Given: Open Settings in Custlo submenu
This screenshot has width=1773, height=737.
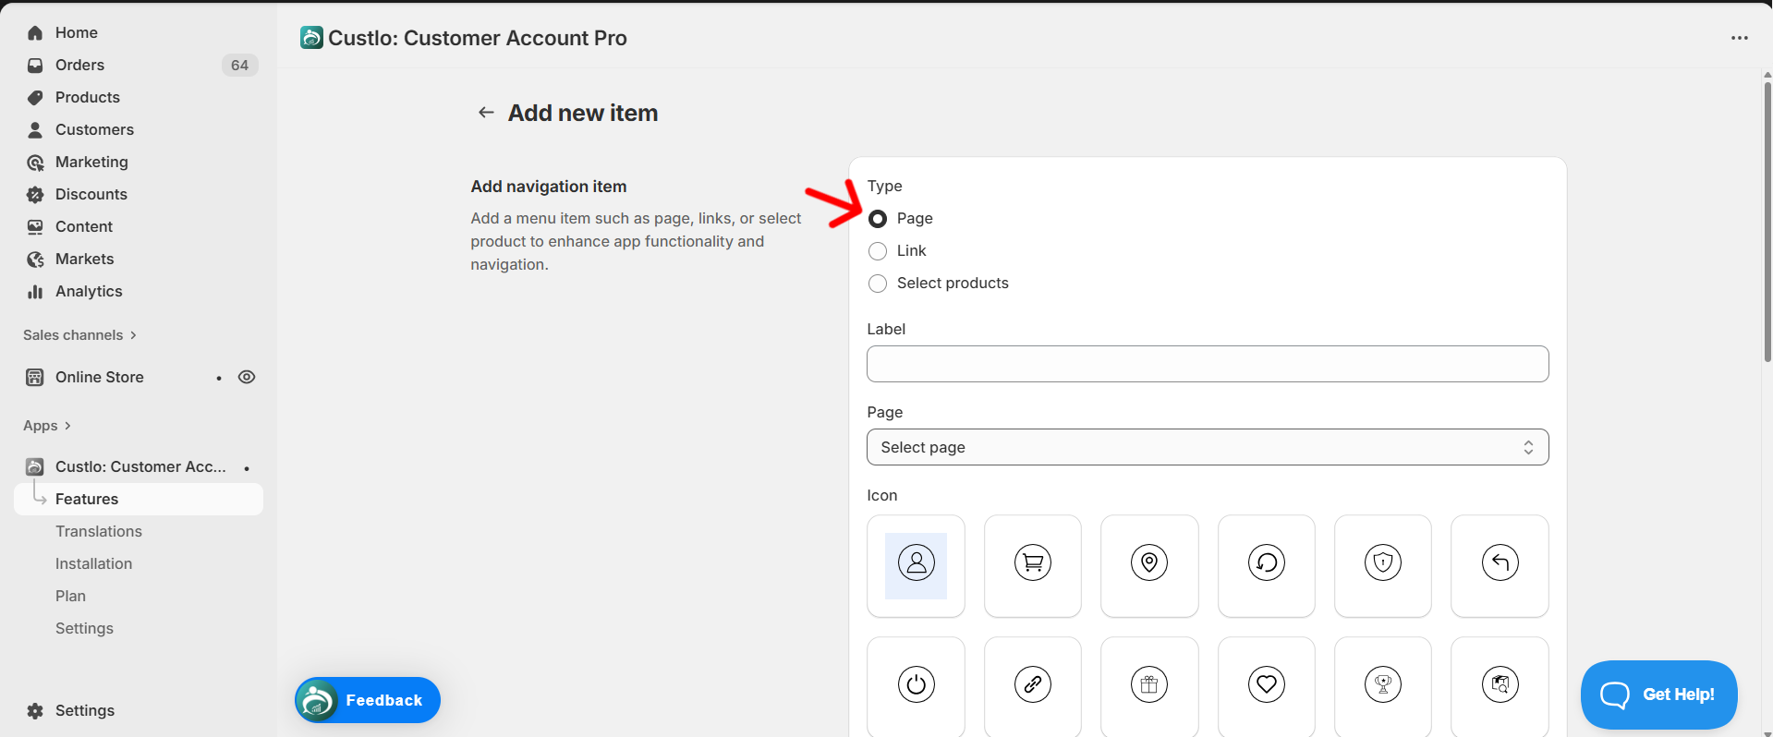Looking at the screenshot, I should pyautogui.click(x=84, y=629).
